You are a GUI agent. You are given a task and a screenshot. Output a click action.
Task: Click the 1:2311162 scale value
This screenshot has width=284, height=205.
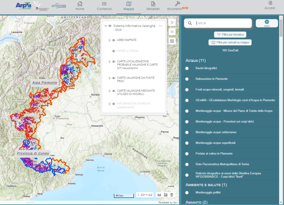(x=145, y=195)
